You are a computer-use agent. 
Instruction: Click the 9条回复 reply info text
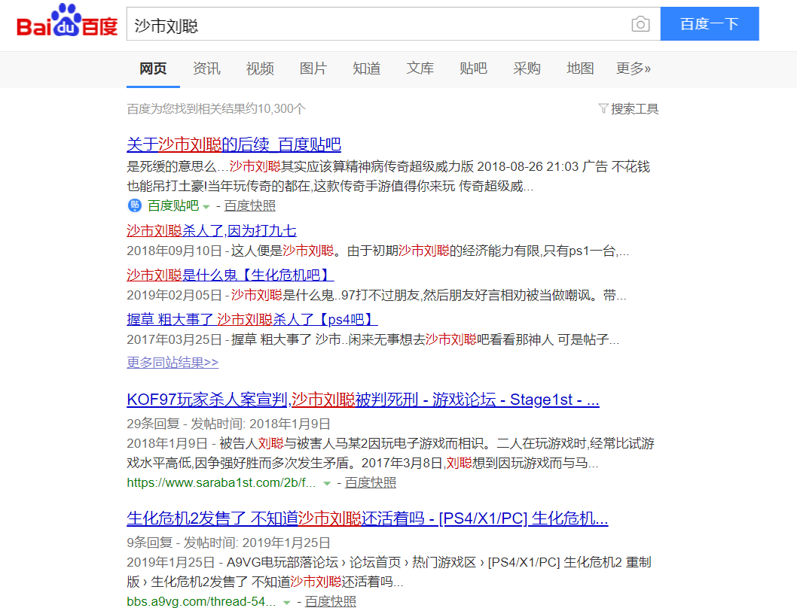[x=229, y=543]
